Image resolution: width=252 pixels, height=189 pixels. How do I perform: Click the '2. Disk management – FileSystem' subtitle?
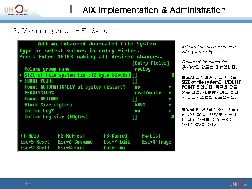click(x=63, y=31)
